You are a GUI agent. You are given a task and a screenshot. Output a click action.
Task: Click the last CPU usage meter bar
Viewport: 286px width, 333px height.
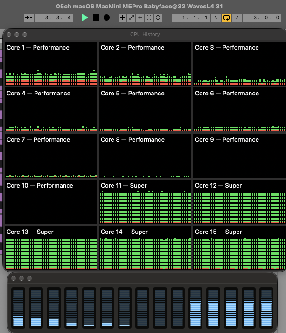pyautogui.click(x=266, y=308)
